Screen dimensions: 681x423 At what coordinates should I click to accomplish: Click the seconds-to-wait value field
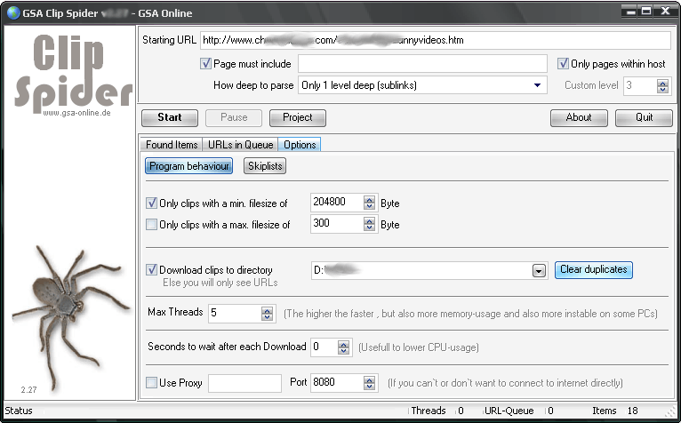pyautogui.click(x=324, y=347)
